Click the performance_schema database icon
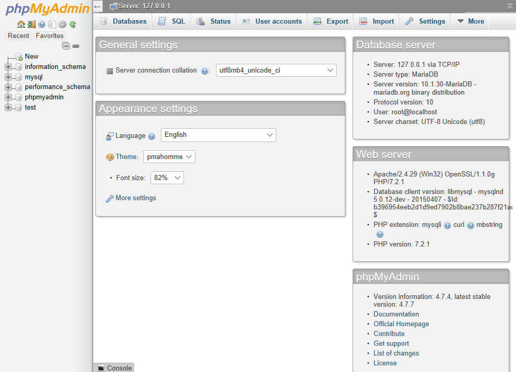 [19, 87]
